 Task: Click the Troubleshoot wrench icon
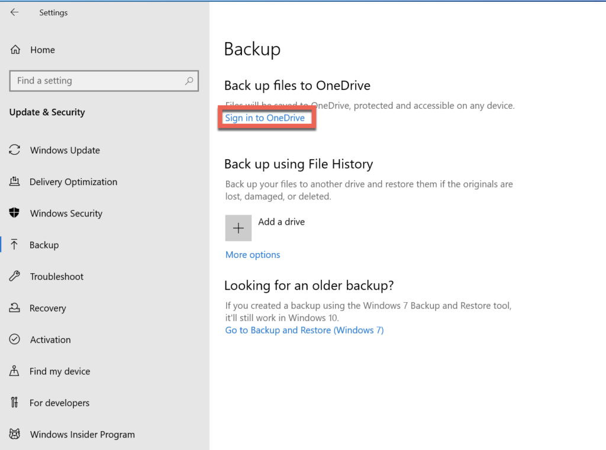[x=15, y=276]
